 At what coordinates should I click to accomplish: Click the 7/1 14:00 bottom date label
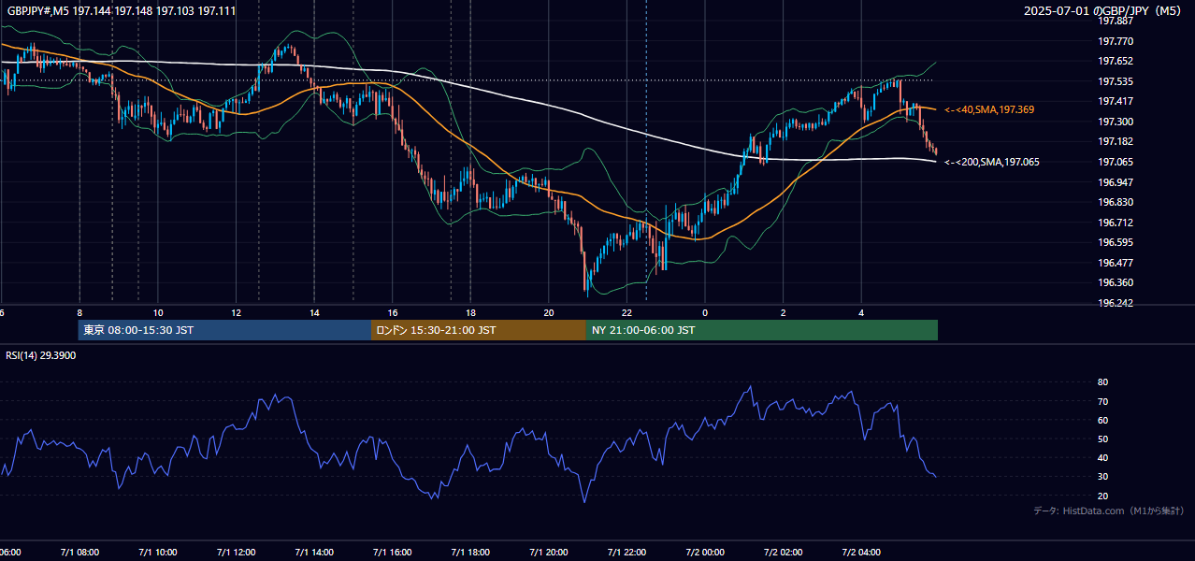(314, 553)
